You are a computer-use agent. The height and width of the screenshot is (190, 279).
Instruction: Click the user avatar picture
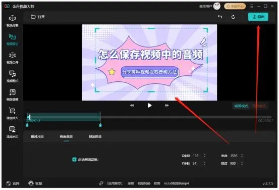[217, 6]
